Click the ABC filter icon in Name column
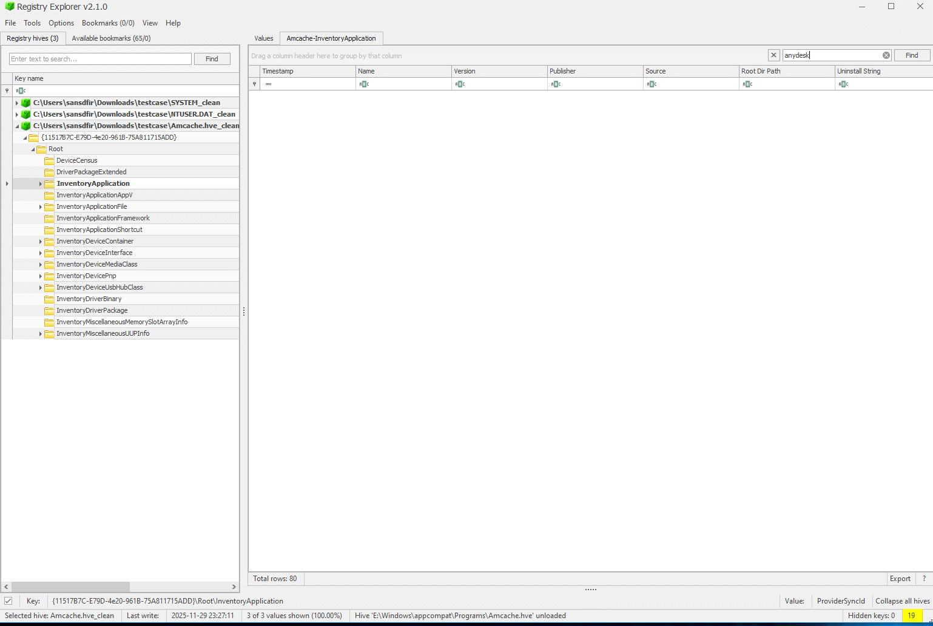 364,84
